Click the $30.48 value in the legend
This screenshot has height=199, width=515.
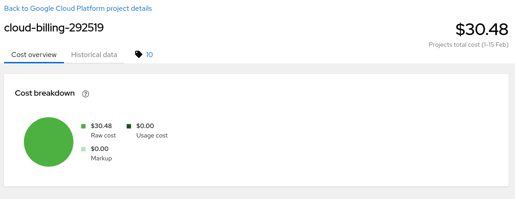(101, 126)
